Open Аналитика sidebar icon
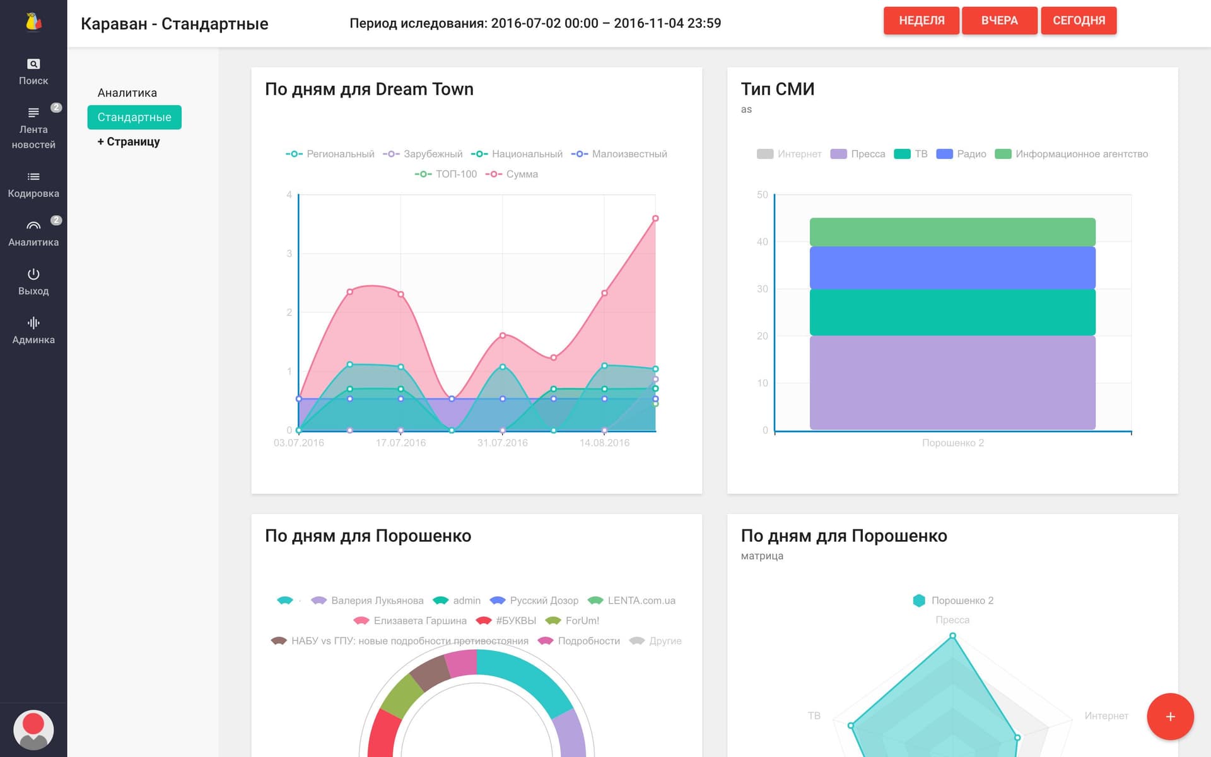Viewport: 1211px width, 757px height. tap(33, 225)
